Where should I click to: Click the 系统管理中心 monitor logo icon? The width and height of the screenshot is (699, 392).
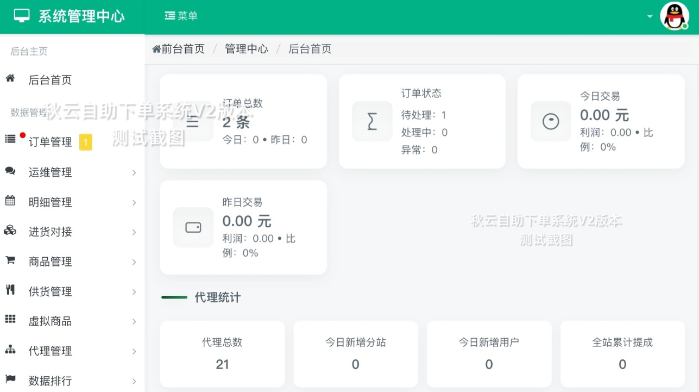(x=21, y=16)
